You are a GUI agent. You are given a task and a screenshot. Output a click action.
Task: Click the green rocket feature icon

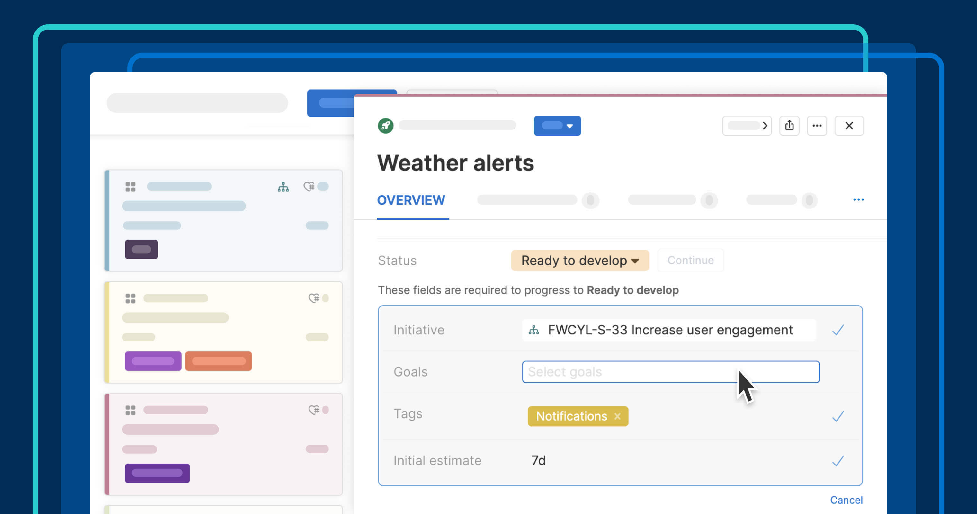(385, 126)
